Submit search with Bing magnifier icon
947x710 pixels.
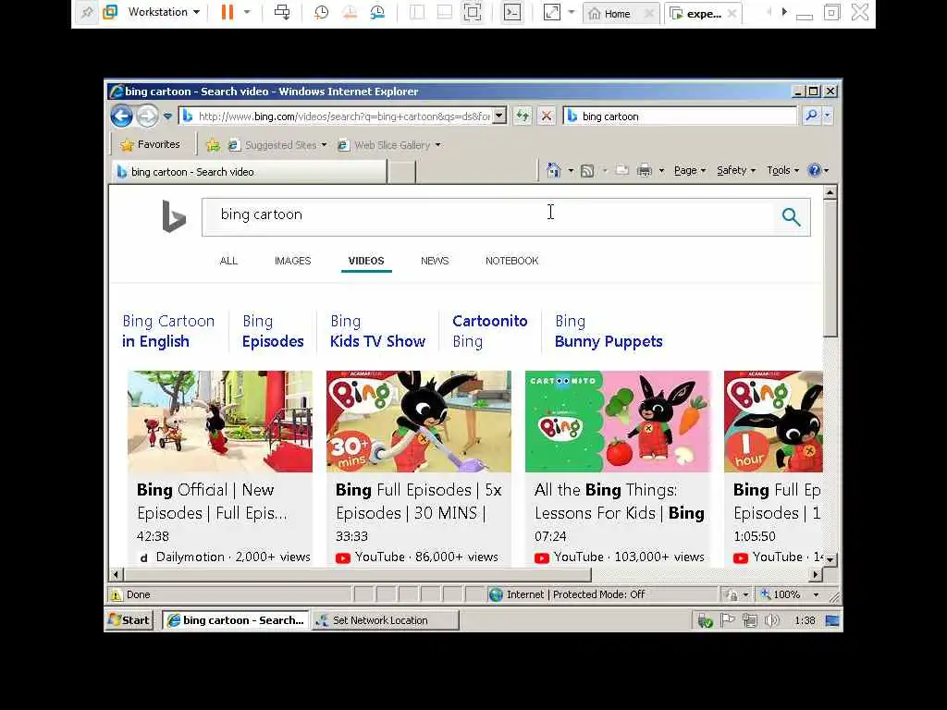click(792, 216)
